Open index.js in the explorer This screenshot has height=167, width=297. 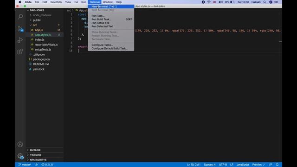(x=45, y=39)
